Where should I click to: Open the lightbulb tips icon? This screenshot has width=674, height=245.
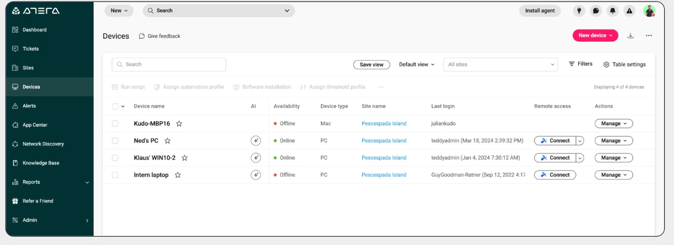[579, 10]
